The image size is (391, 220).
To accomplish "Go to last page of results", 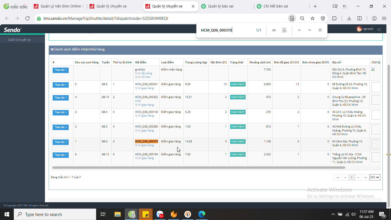I will [x=365, y=178].
